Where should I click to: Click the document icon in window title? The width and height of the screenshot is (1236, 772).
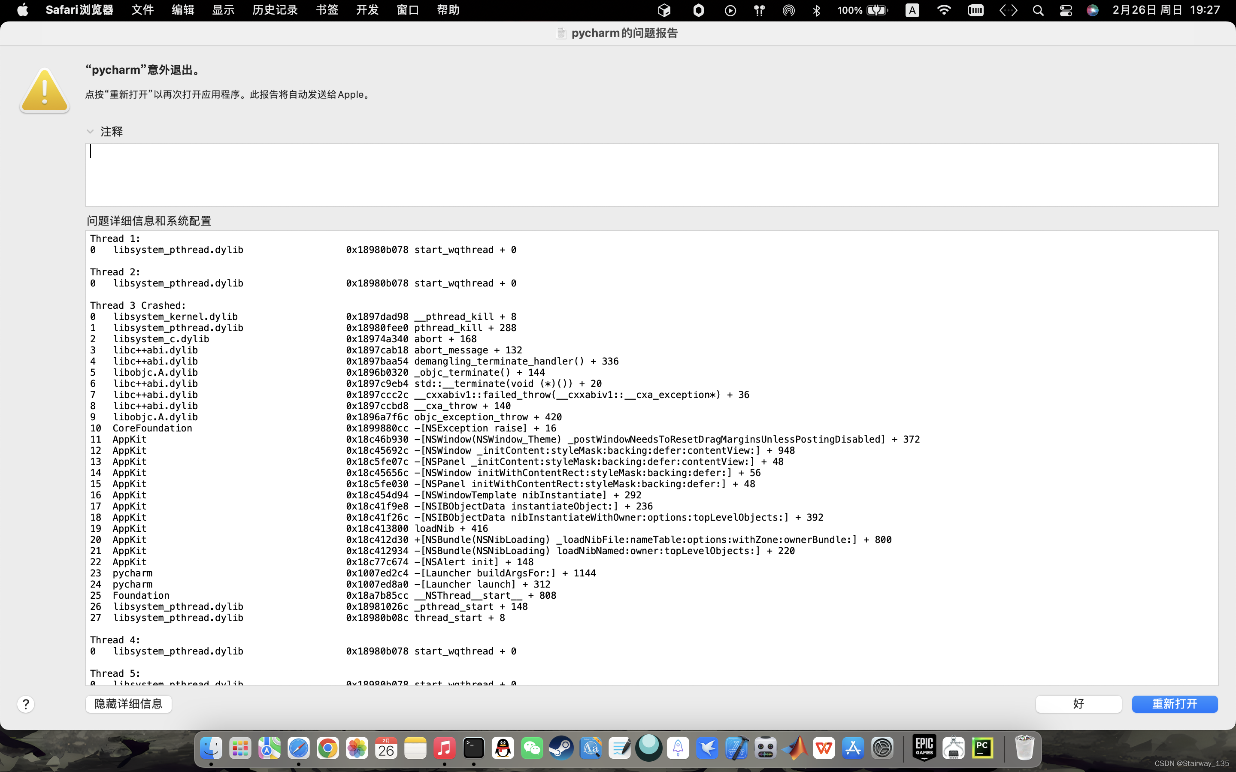pyautogui.click(x=561, y=33)
